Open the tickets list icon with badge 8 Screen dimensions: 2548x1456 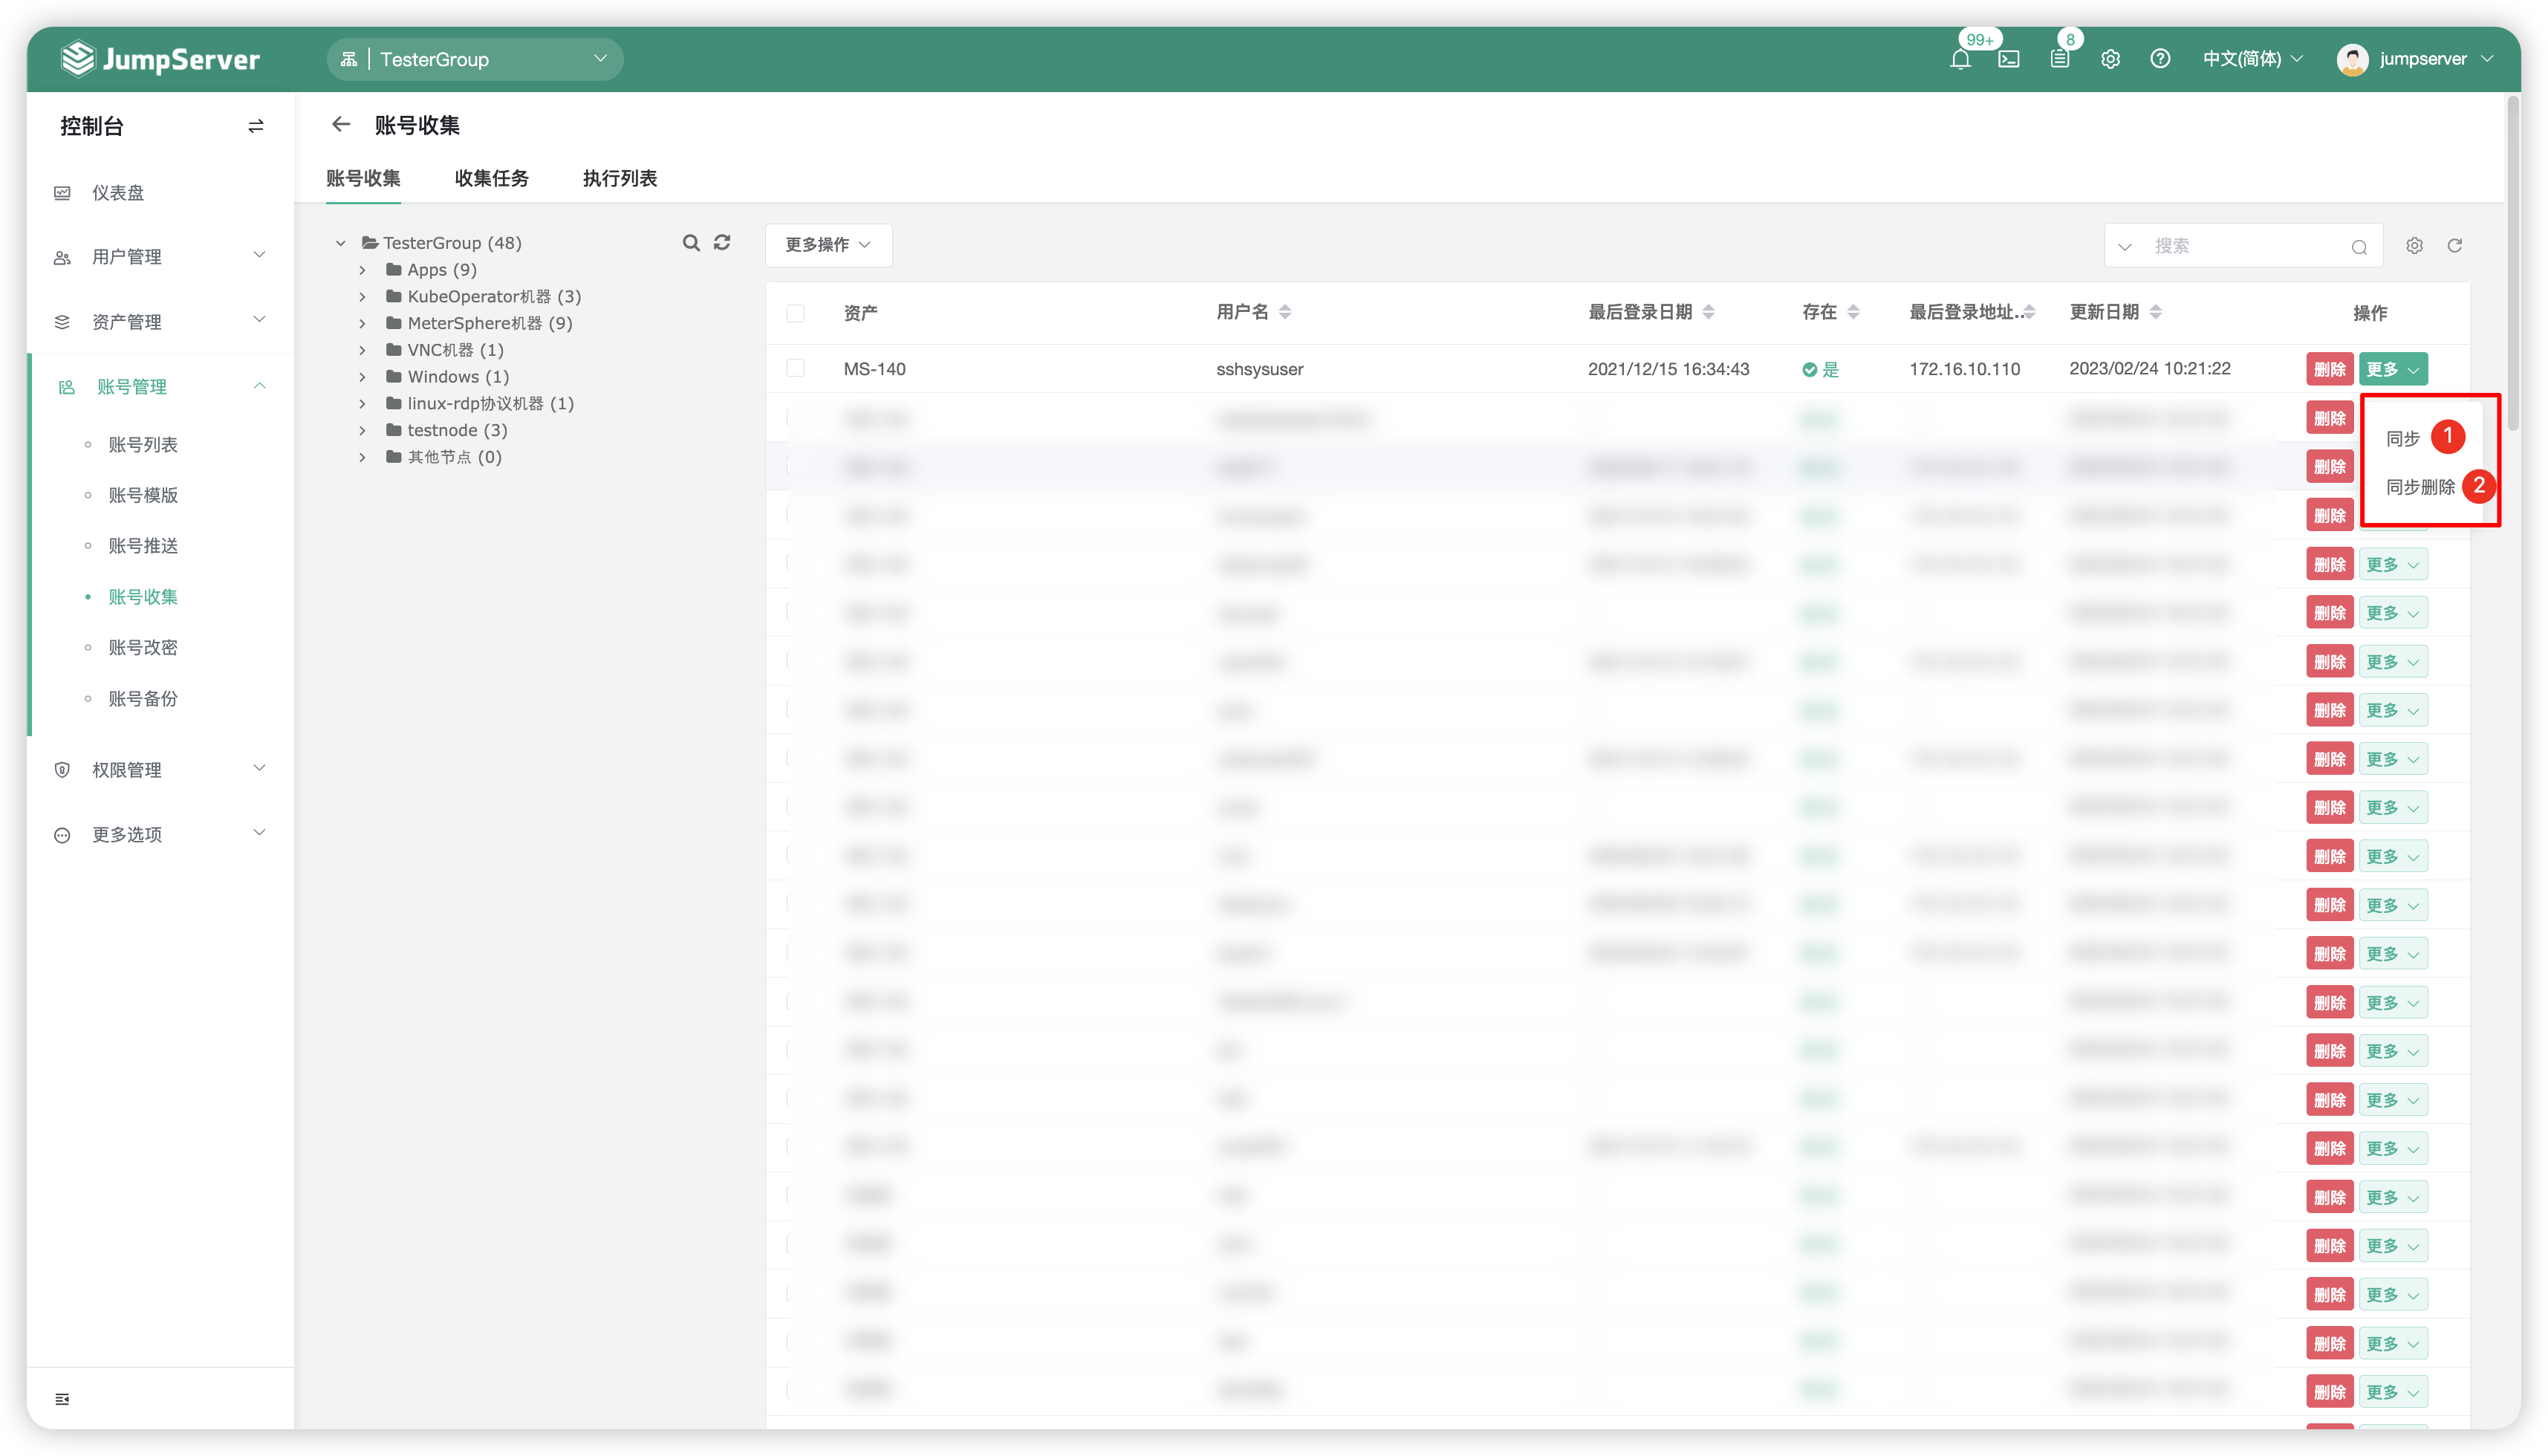pos(2060,59)
